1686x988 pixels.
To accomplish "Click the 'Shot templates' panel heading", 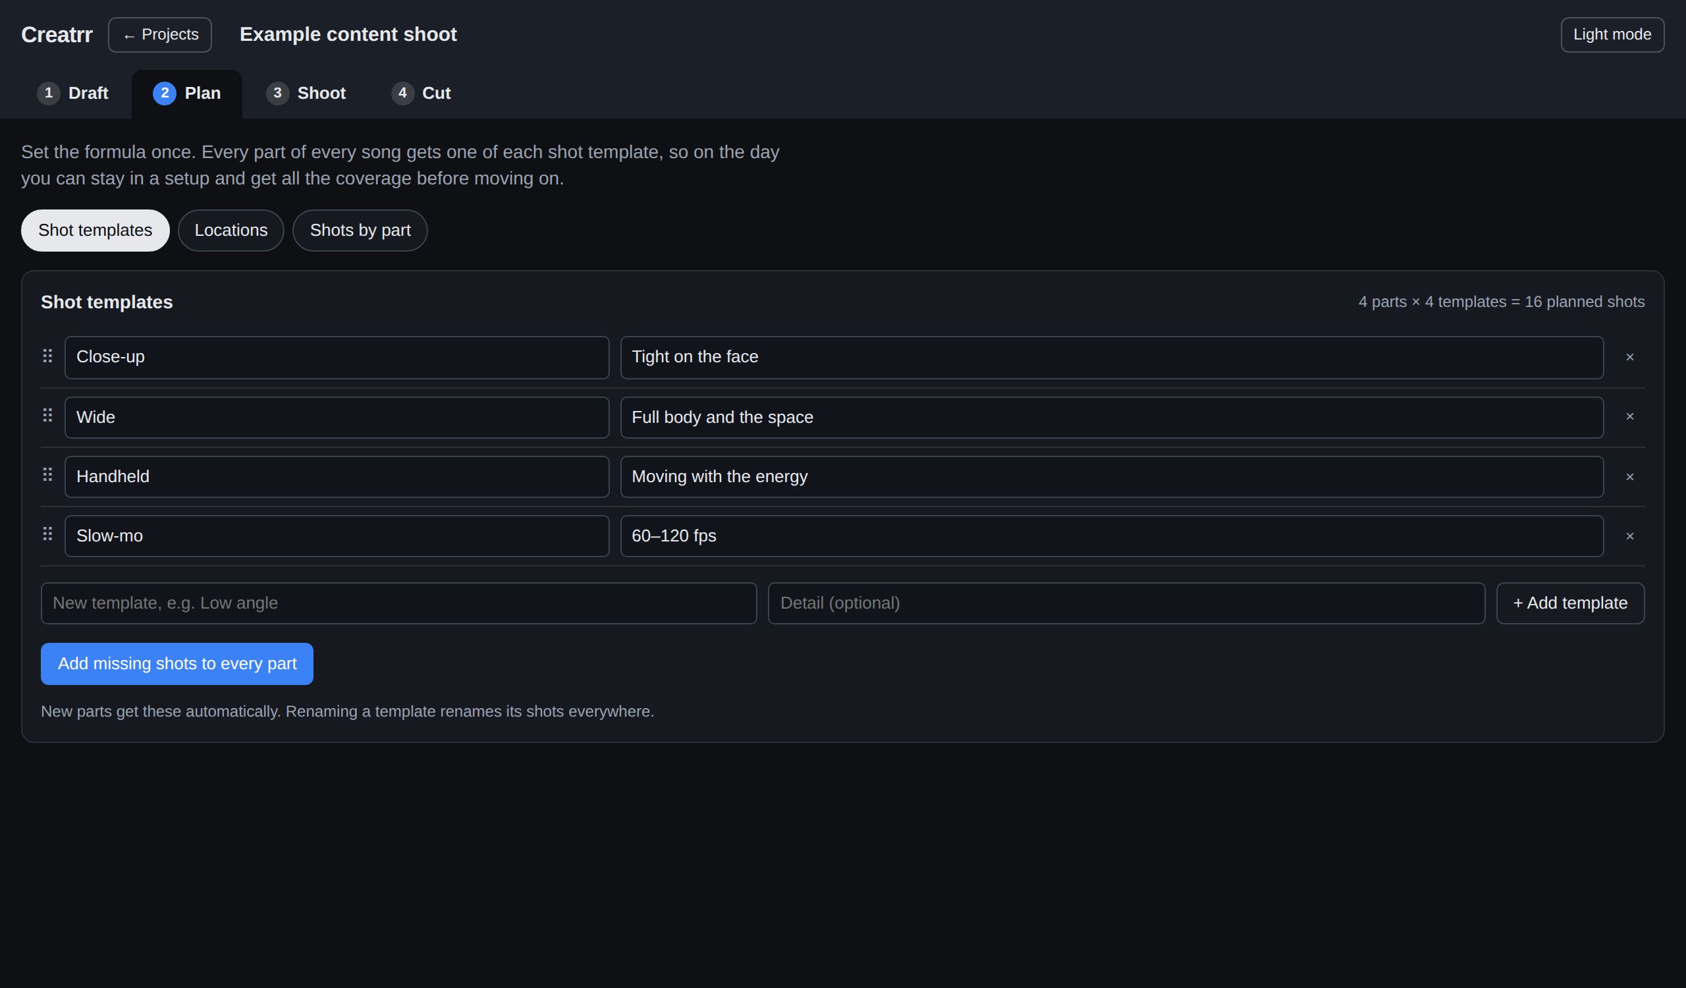I will coord(107,302).
